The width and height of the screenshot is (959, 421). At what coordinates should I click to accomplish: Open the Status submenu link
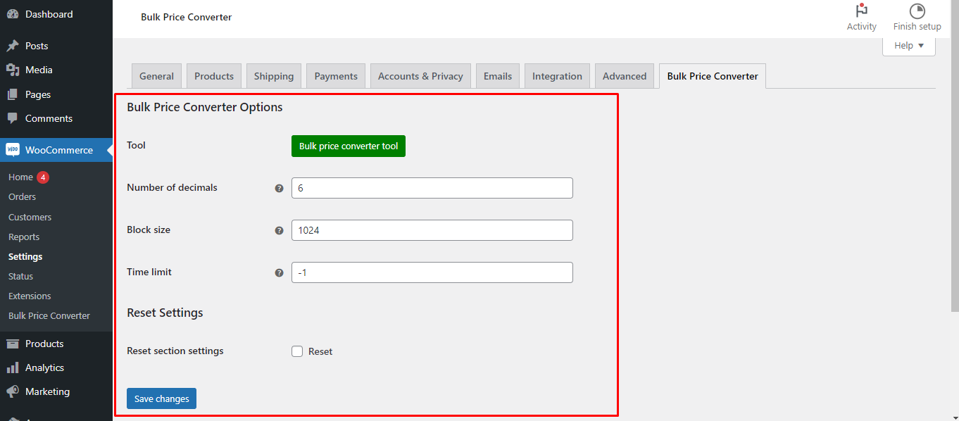(20, 276)
